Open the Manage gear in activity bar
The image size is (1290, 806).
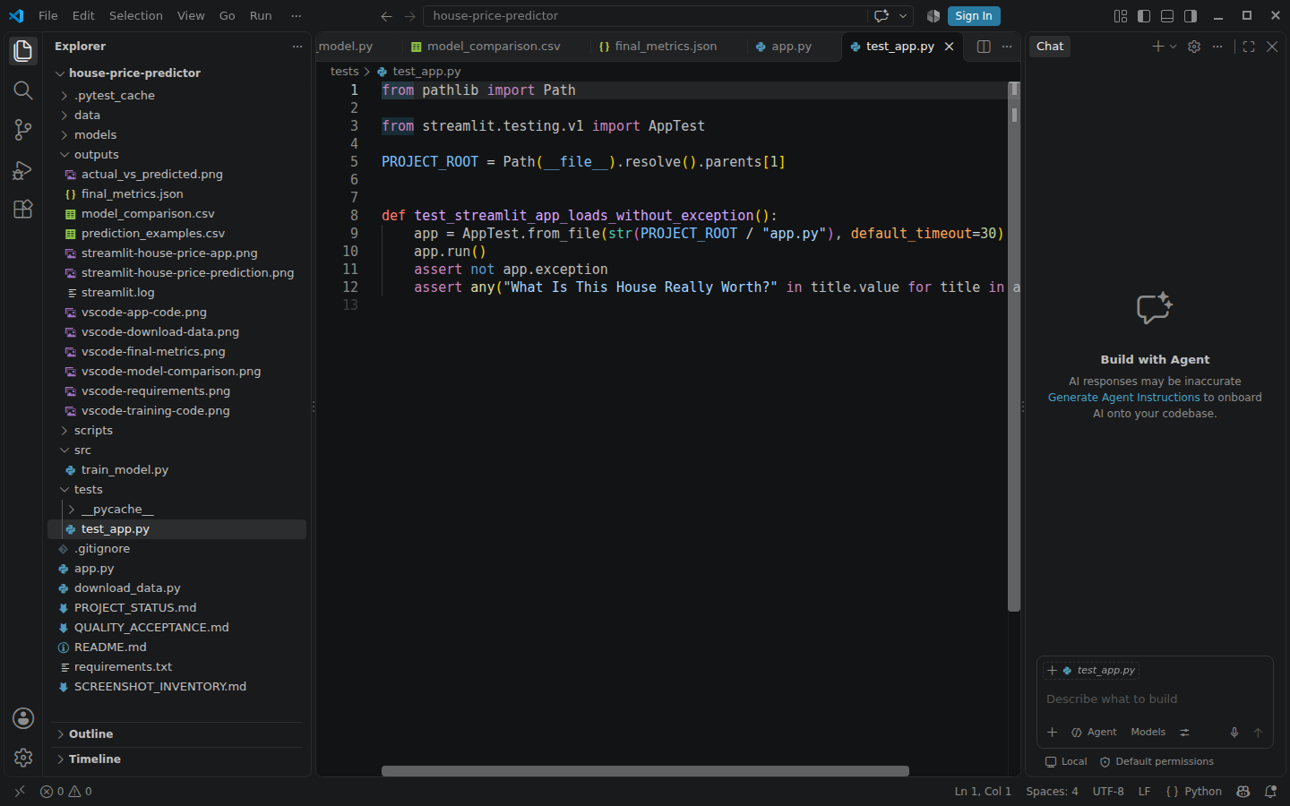point(23,758)
